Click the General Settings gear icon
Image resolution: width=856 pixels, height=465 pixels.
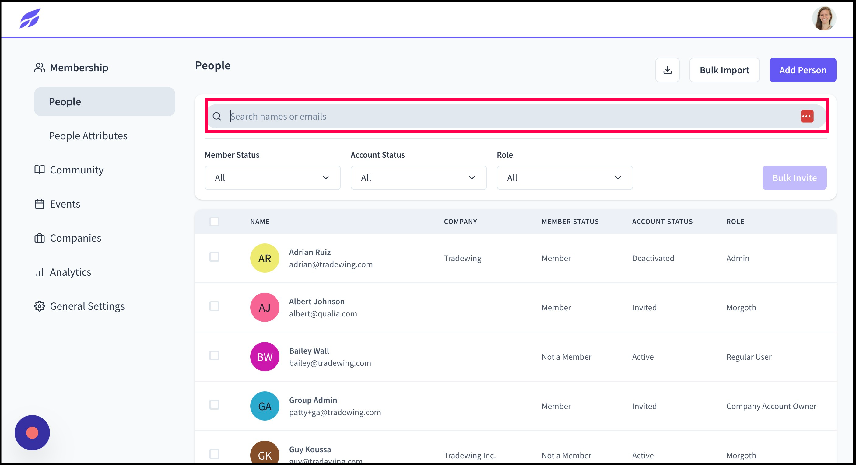click(40, 306)
